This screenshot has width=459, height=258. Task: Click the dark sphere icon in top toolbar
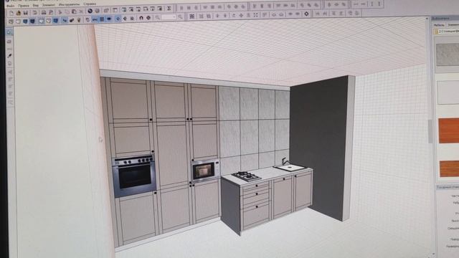[x=90, y=11]
